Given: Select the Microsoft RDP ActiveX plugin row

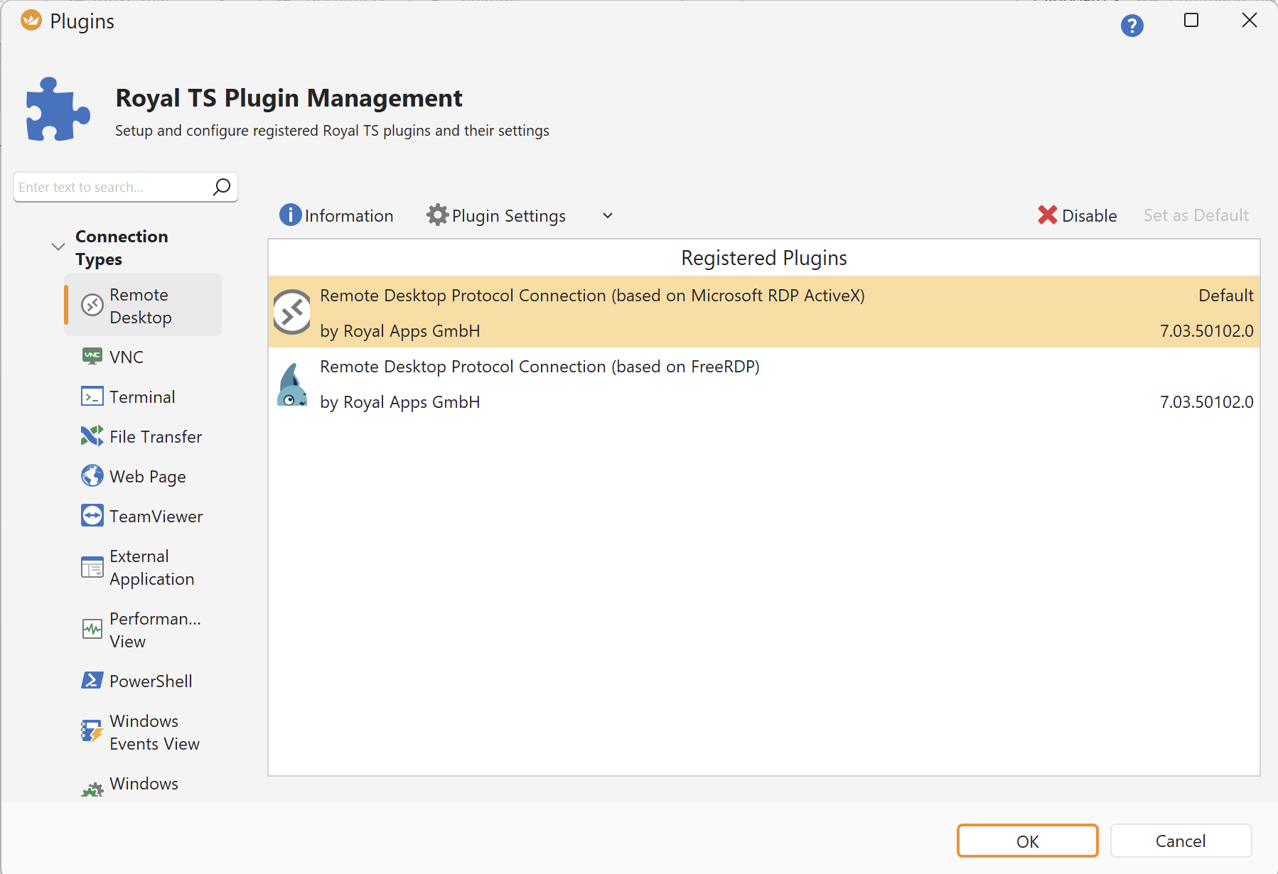Looking at the screenshot, I should [763, 312].
